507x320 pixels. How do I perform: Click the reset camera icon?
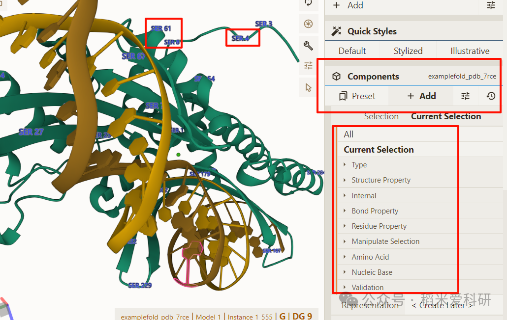coord(309,3)
